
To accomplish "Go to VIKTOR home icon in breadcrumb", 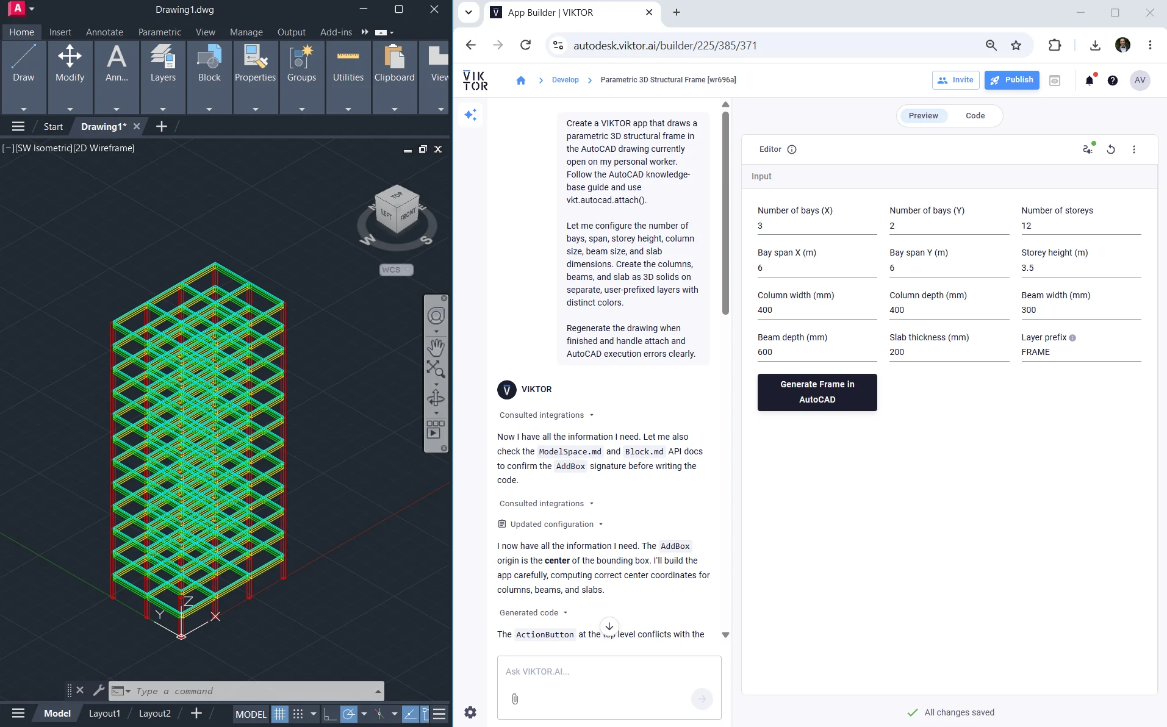I will [x=521, y=80].
